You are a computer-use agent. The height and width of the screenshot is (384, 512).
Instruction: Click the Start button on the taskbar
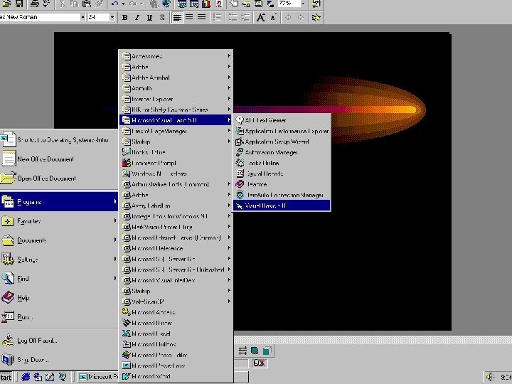point(6,377)
